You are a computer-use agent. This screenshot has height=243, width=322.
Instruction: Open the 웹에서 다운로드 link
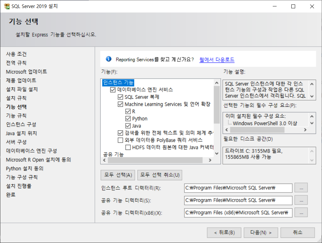217,59
